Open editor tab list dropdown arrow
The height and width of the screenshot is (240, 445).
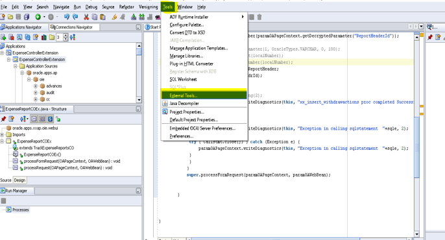point(422,27)
